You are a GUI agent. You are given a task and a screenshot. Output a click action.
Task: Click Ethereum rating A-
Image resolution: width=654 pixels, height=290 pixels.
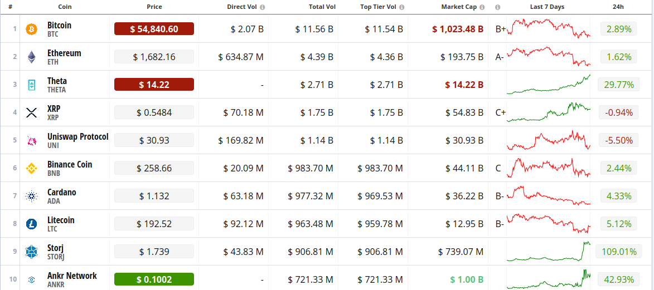point(500,57)
